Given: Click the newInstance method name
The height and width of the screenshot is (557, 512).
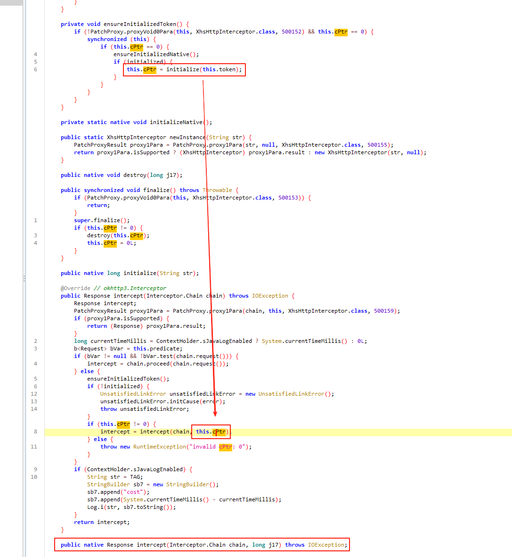Looking at the screenshot, I should tap(187, 137).
